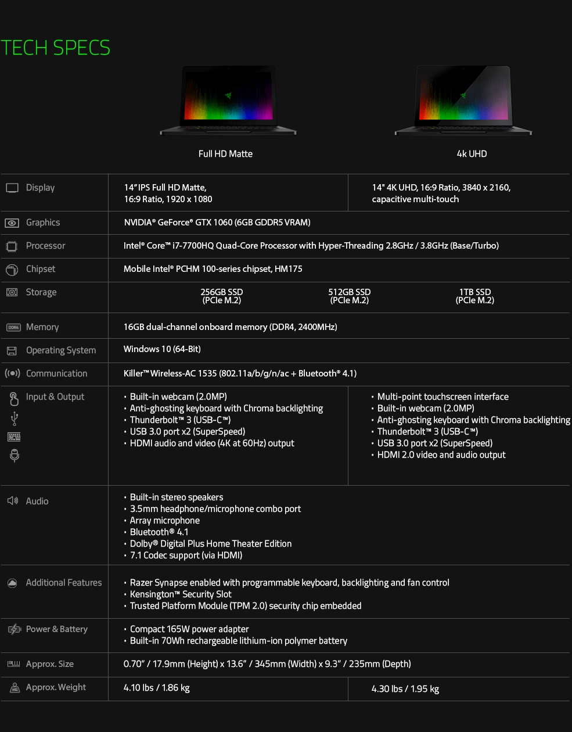
Task: Click the "Communication" row label
Action: pyautogui.click(x=57, y=374)
